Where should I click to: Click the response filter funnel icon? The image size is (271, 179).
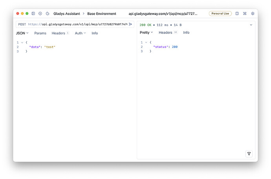pos(249,154)
